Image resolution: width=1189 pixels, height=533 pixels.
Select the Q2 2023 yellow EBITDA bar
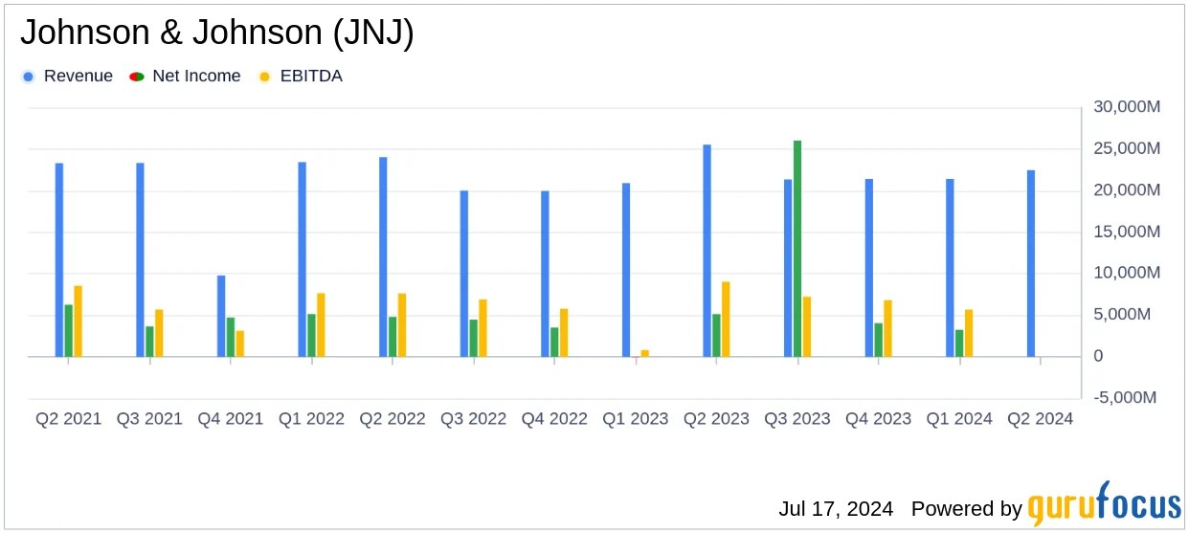(x=726, y=320)
